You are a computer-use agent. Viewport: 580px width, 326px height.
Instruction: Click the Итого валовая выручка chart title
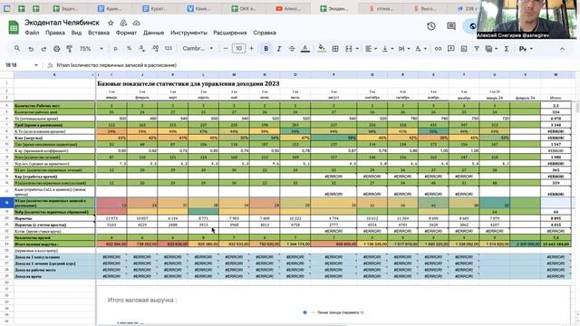coord(142,300)
